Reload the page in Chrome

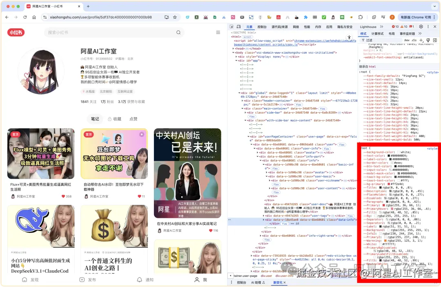[x=25, y=17]
